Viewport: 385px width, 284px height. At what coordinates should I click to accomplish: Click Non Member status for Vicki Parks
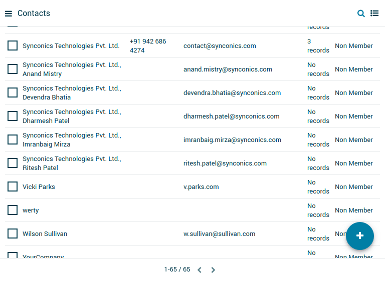pyautogui.click(x=353, y=186)
